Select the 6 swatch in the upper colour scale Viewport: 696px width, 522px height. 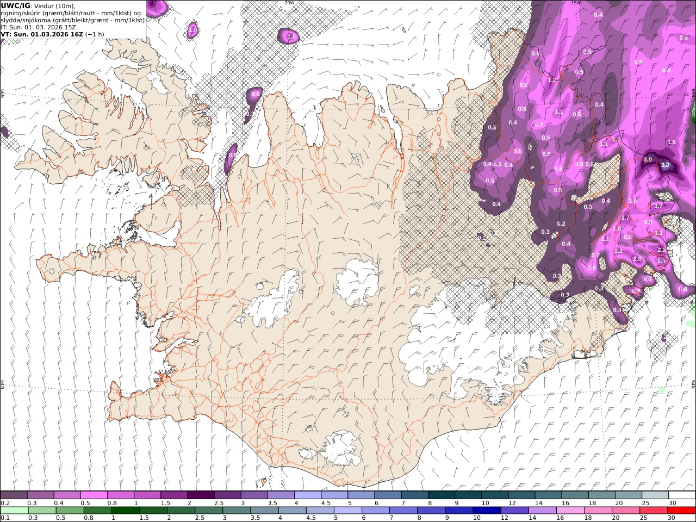(388, 495)
